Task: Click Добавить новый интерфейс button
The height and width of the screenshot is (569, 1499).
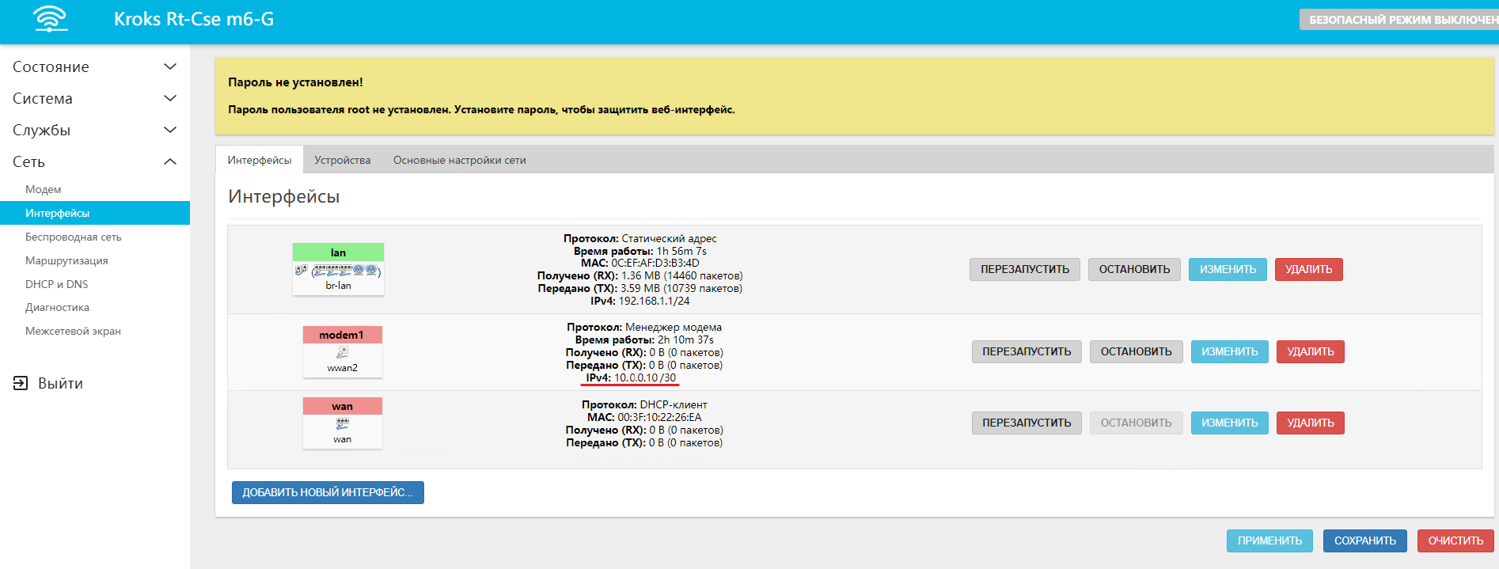Action: click(x=328, y=493)
